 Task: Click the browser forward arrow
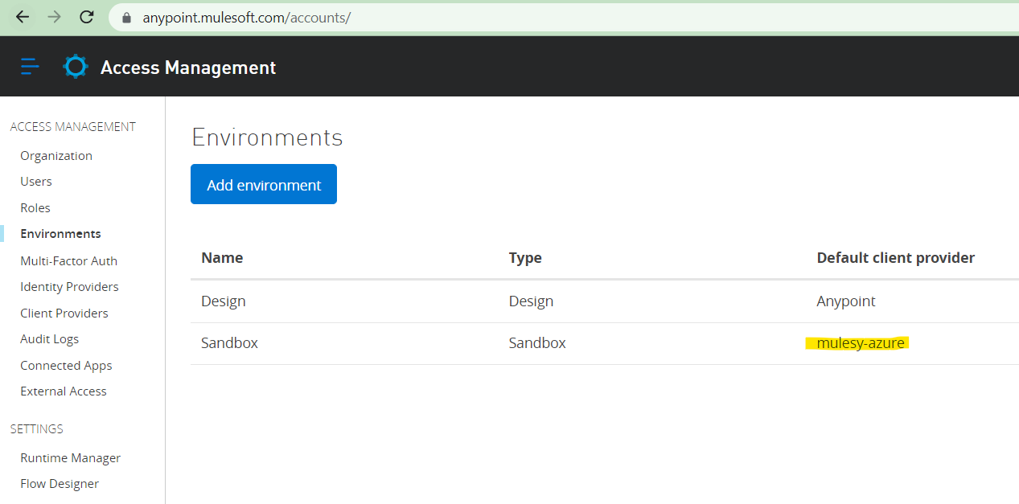point(55,17)
